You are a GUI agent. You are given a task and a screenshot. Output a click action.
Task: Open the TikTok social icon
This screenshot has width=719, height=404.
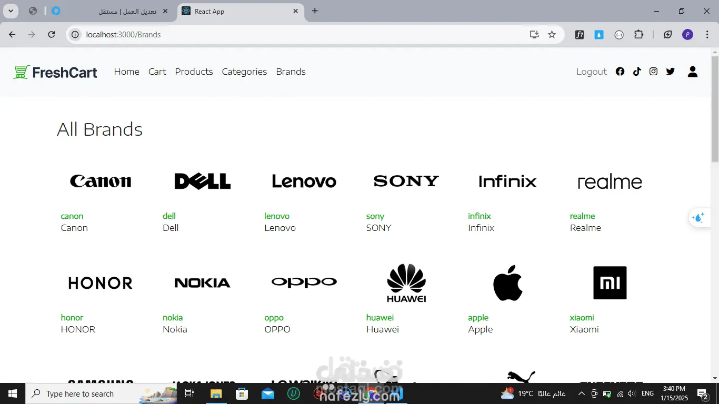[637, 72]
